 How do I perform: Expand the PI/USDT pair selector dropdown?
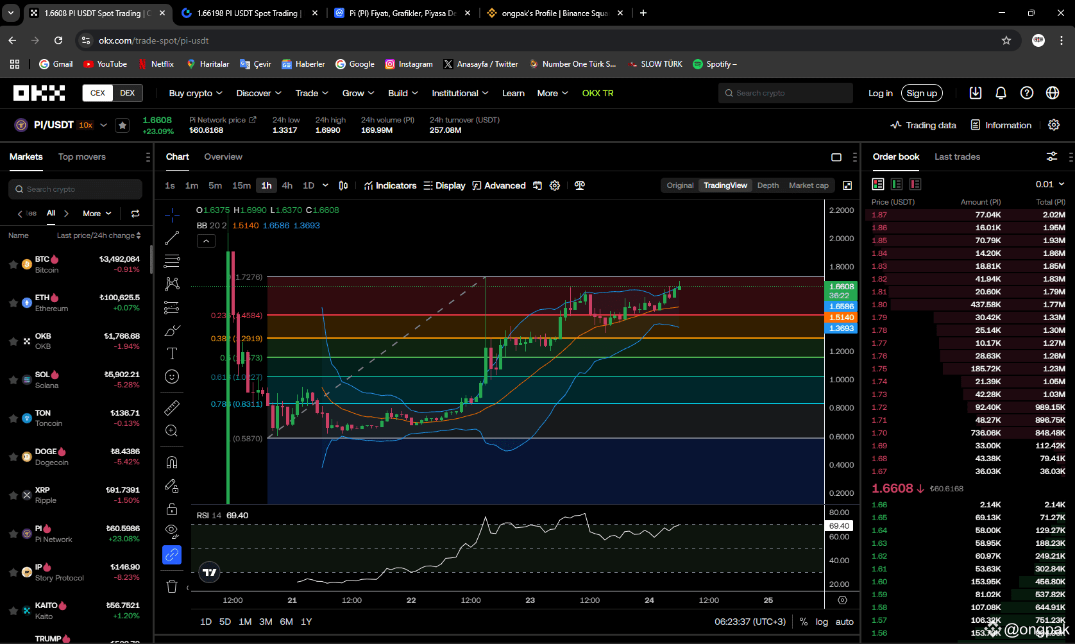[103, 125]
